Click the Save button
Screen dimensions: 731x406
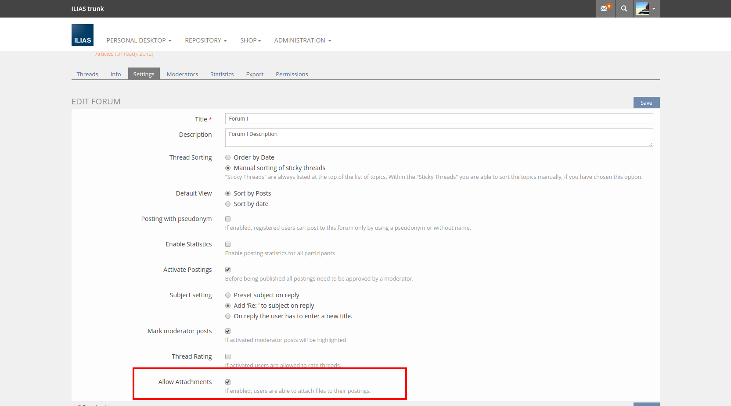(646, 103)
